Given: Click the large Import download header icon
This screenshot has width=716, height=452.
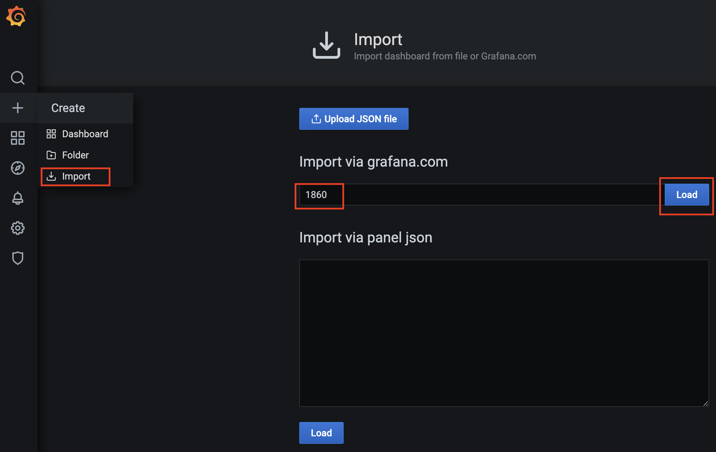Looking at the screenshot, I should (326, 45).
